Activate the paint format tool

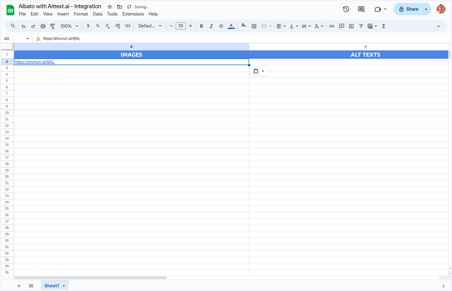click(53, 26)
